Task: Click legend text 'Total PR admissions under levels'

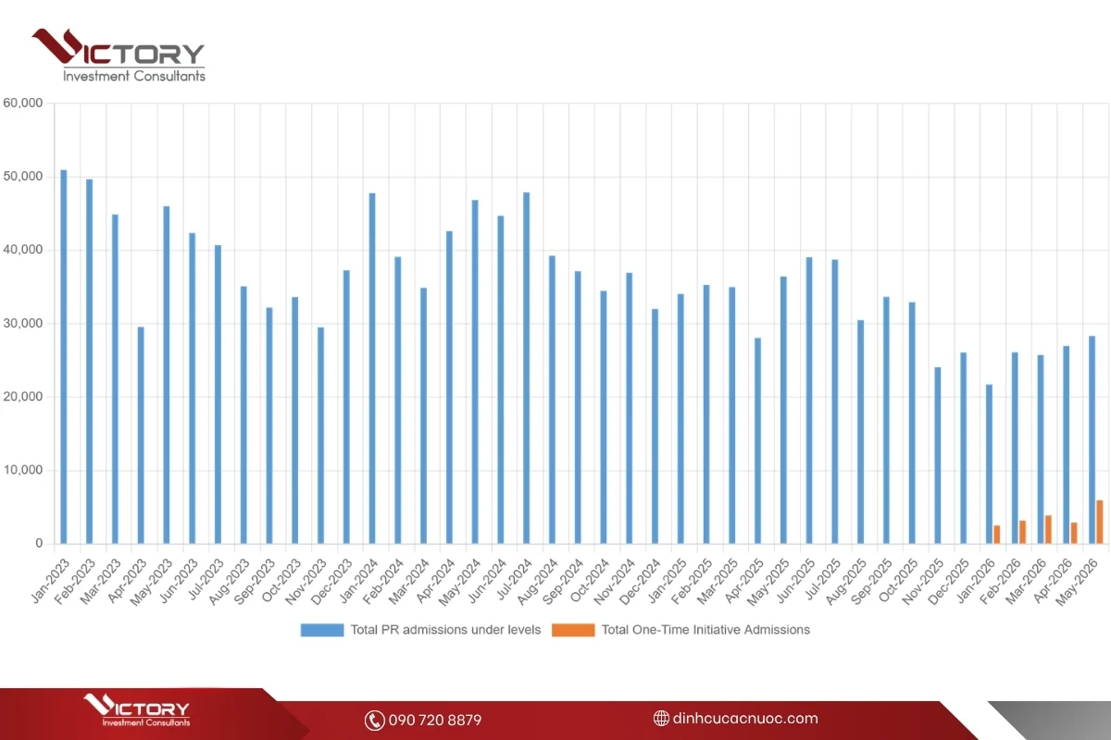Action: pyautogui.click(x=445, y=630)
